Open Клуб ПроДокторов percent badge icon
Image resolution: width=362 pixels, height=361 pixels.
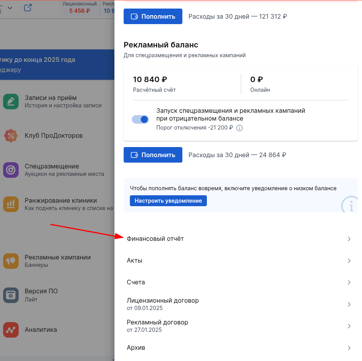(11, 136)
